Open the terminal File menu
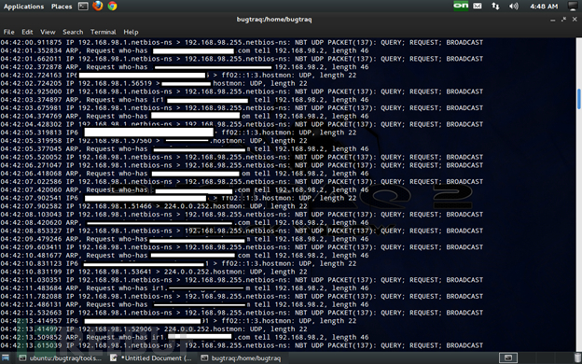582x364 pixels. (x=8, y=32)
